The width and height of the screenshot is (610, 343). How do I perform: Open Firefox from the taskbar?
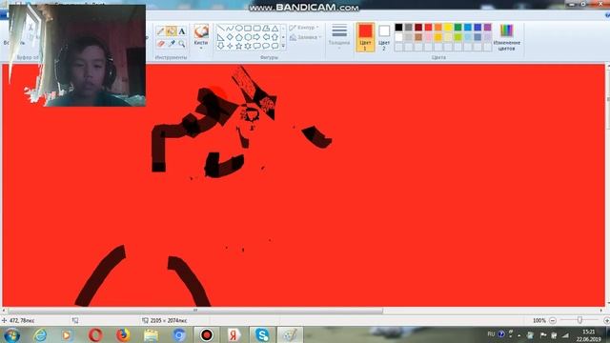123,334
